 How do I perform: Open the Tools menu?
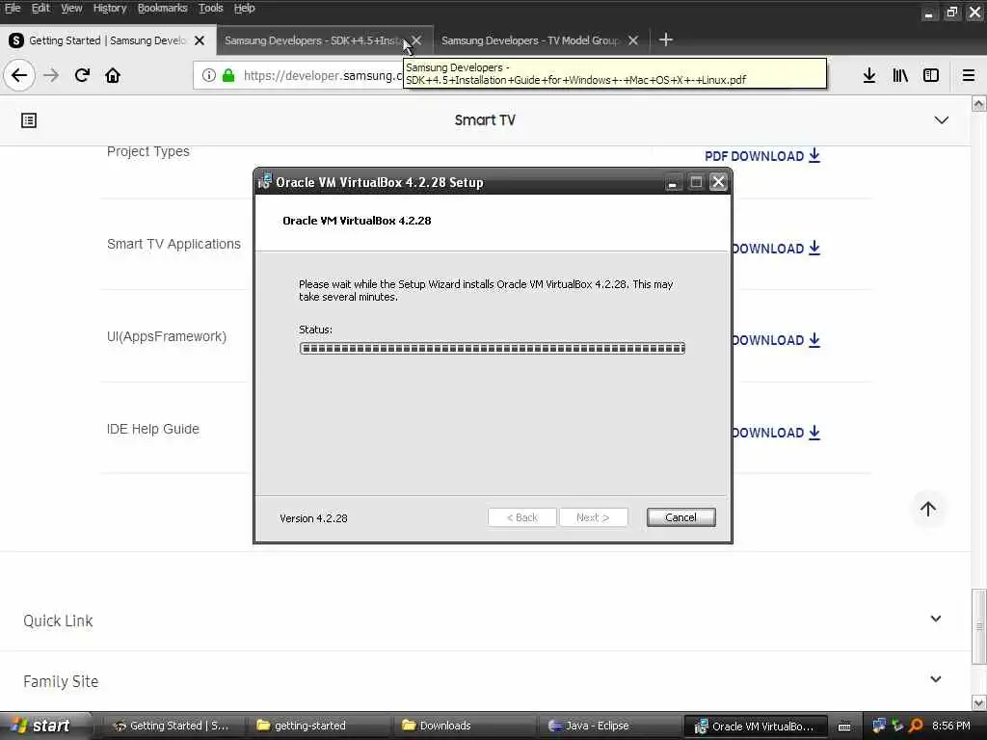click(x=211, y=8)
